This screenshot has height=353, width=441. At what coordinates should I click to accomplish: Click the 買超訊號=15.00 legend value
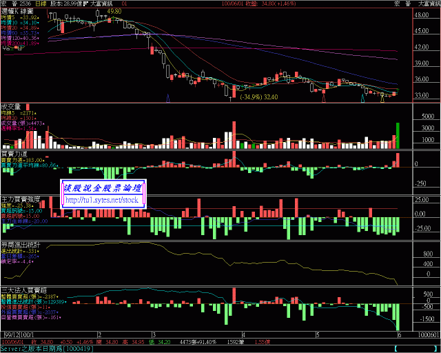[x=20, y=216]
